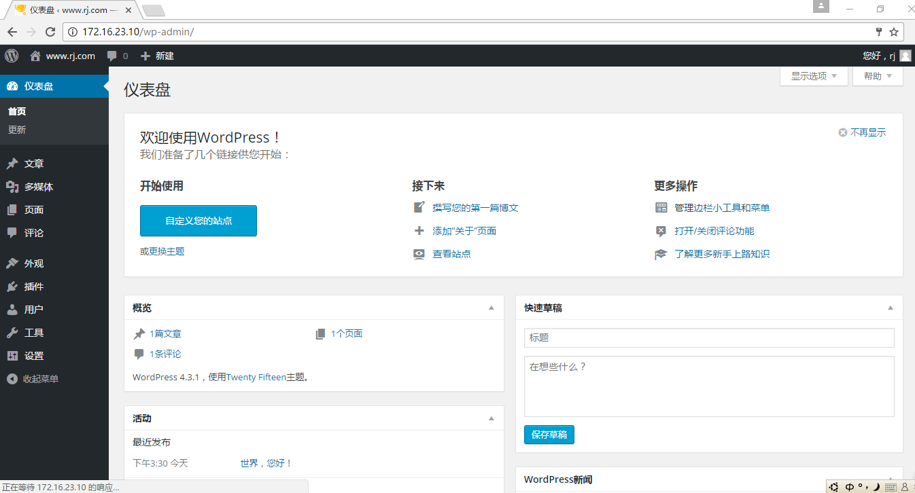Viewport: 915px width, 493px height.
Task: Click the 了解更多新手上路知识 link
Action: [722, 254]
